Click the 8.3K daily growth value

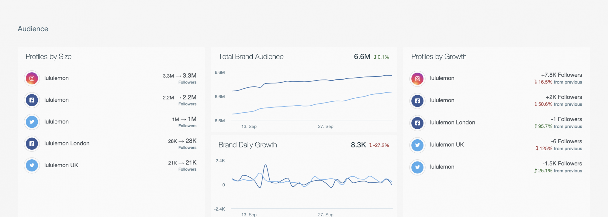point(358,145)
